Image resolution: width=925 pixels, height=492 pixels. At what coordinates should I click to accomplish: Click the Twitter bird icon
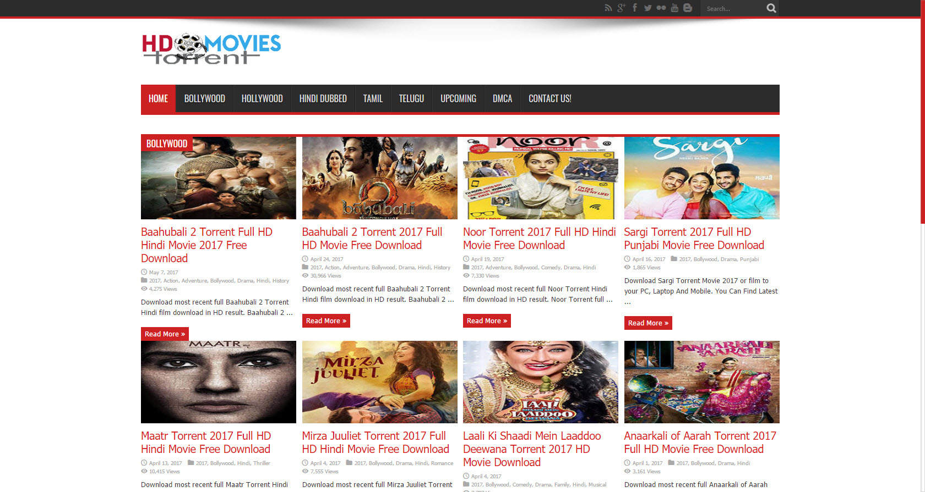(647, 8)
